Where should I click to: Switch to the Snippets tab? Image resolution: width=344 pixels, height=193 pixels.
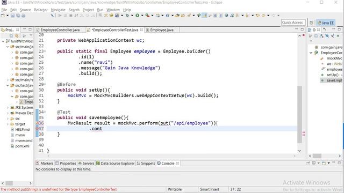146,164
